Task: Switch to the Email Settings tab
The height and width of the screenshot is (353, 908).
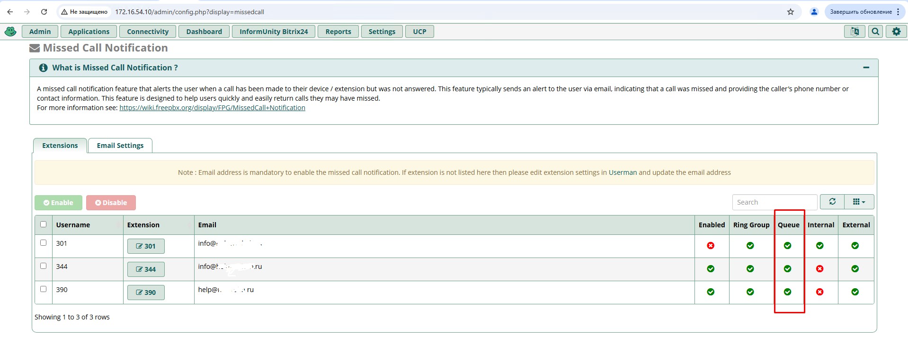Action: click(120, 146)
